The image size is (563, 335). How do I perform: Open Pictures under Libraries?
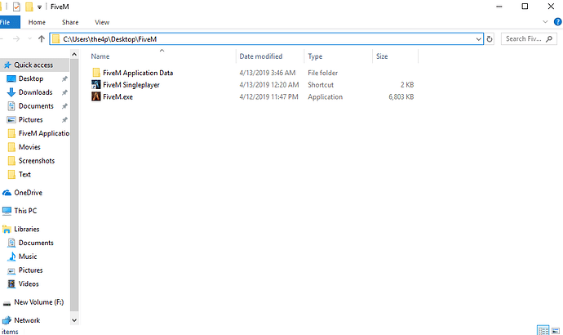tap(30, 270)
